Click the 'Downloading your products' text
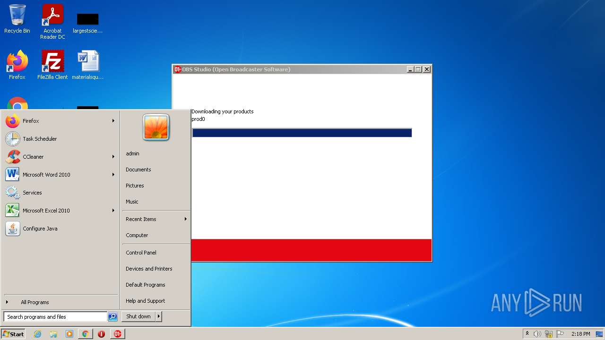The width and height of the screenshot is (605, 340). pos(223,111)
